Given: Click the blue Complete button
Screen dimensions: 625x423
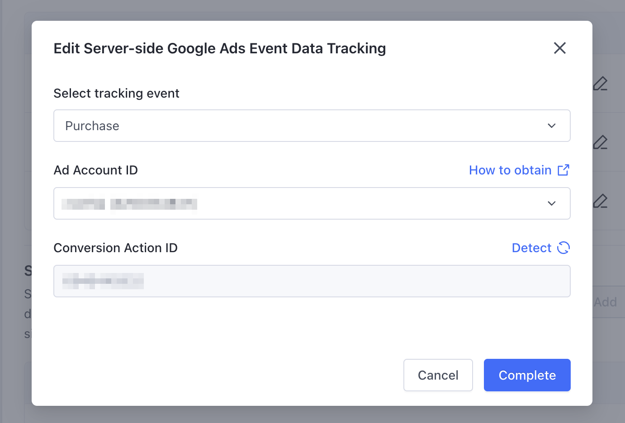Looking at the screenshot, I should 527,375.
